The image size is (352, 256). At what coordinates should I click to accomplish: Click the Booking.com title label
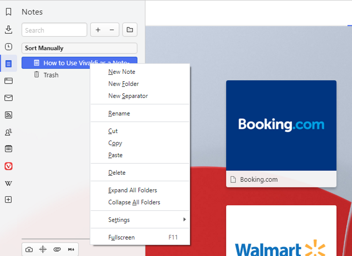coord(259,179)
